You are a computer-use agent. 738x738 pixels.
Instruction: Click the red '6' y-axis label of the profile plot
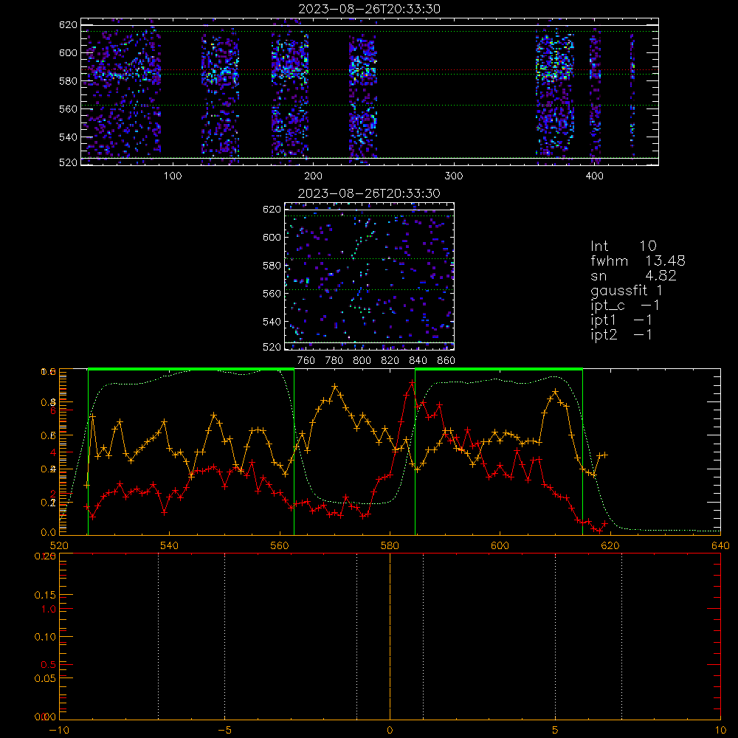coord(53,410)
